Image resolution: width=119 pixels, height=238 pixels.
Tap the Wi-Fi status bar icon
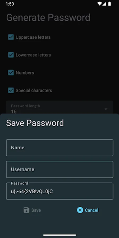99,4
